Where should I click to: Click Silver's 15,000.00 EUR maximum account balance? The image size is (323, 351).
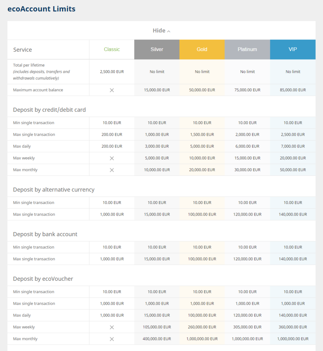pos(157,90)
